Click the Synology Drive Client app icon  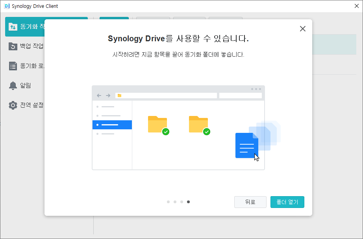pos(7,6)
